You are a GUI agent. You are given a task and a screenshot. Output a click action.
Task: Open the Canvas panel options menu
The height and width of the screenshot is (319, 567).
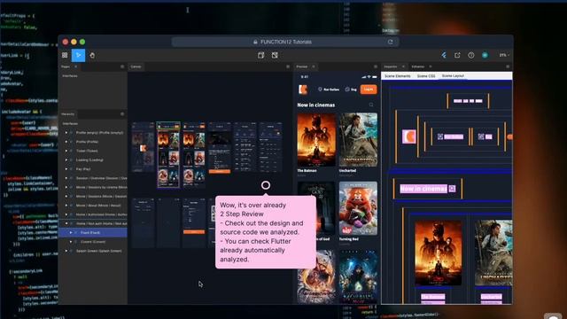click(288, 67)
